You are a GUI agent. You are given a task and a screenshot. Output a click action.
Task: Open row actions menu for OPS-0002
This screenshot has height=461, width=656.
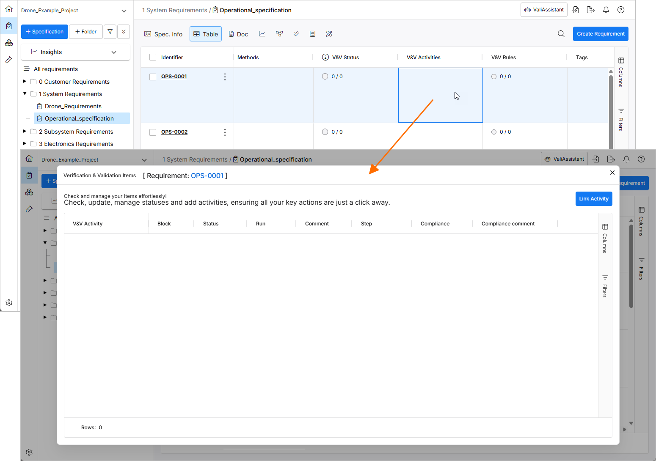(x=225, y=132)
